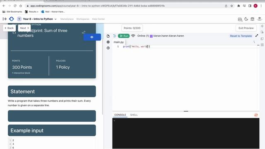The image size is (265, 149).
Task: Open ISM Bookmarks folder
Action: [x=12, y=12]
